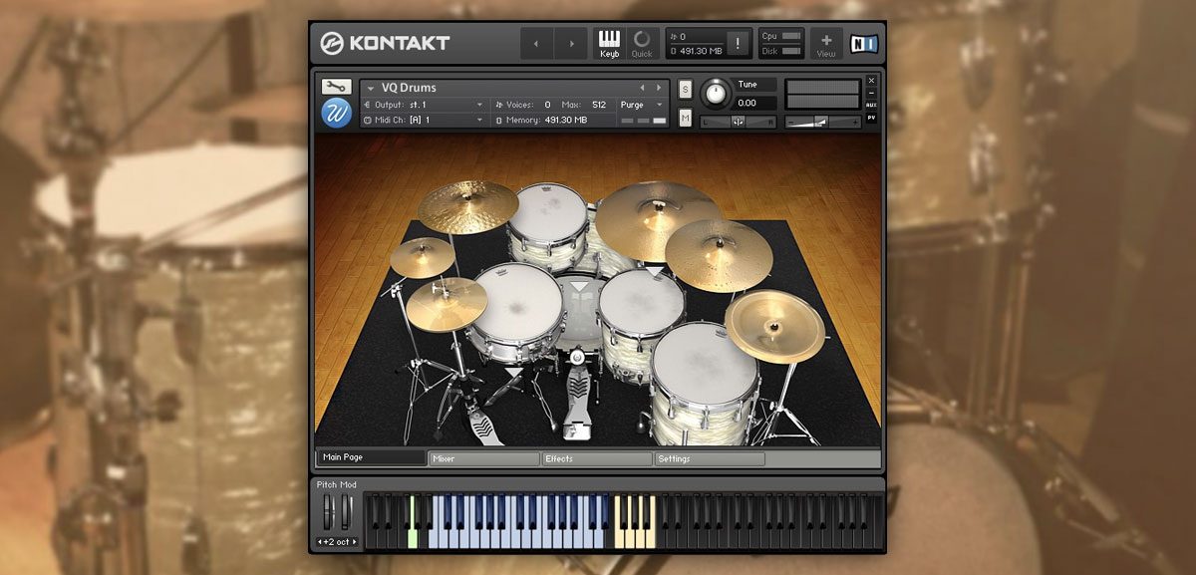This screenshot has height=575, width=1196.
Task: Toggle the AUX sends button
Action: click(x=871, y=105)
